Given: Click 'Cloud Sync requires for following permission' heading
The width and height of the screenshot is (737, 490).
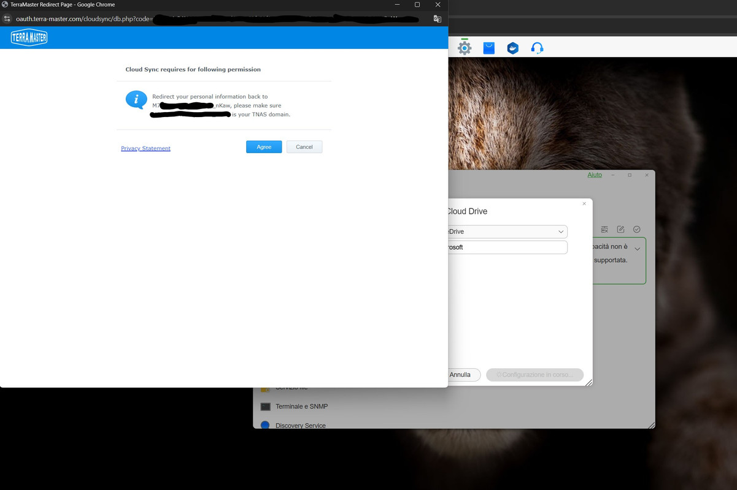Looking at the screenshot, I should [x=193, y=69].
